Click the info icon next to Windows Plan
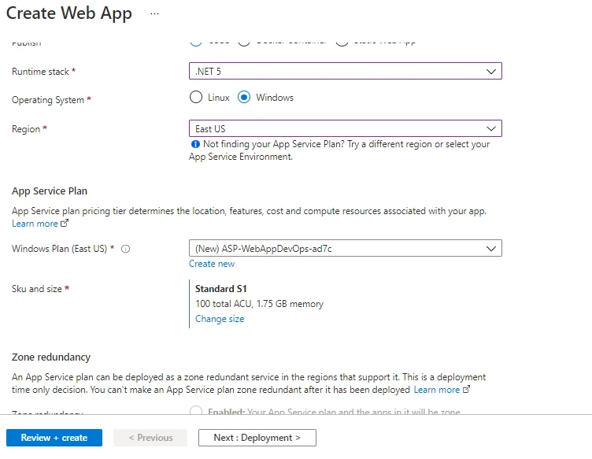Screen dimensions: 592x459 click(125, 249)
